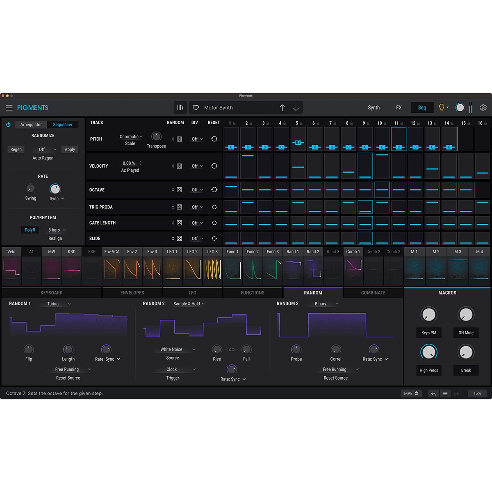Reset the Octave track loop icon
492x492 pixels.
click(214, 190)
